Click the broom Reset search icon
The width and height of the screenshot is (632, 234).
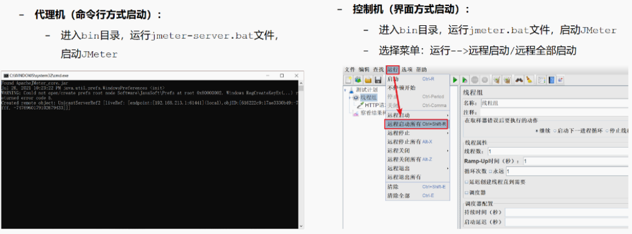coord(529,80)
